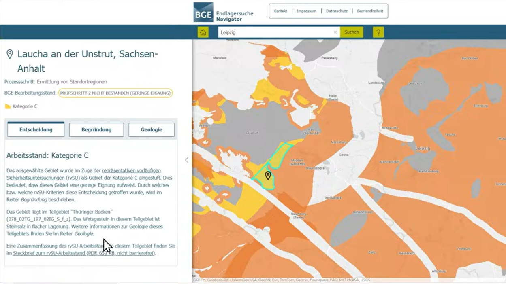Viewport: 506px width, 284px height.
Task: Click the location pin icon beside the title
Action: point(10,54)
